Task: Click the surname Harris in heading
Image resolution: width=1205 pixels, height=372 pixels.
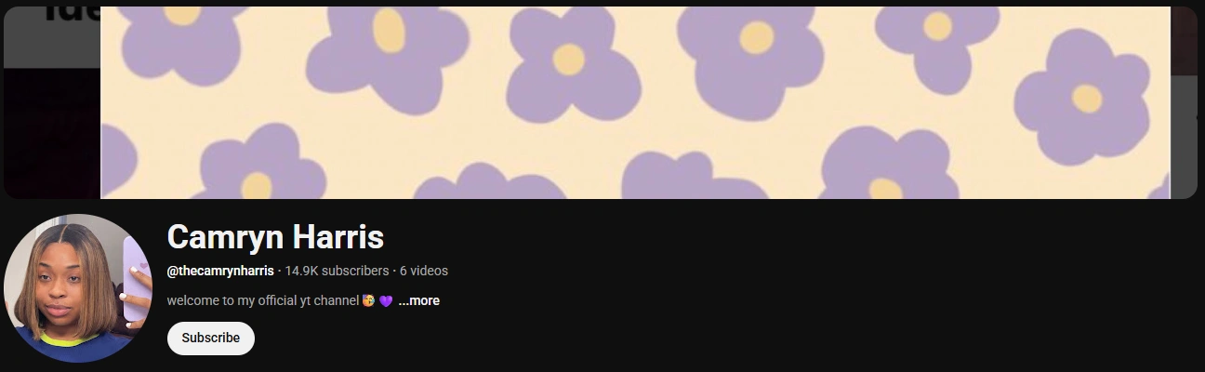Action: [x=338, y=237]
